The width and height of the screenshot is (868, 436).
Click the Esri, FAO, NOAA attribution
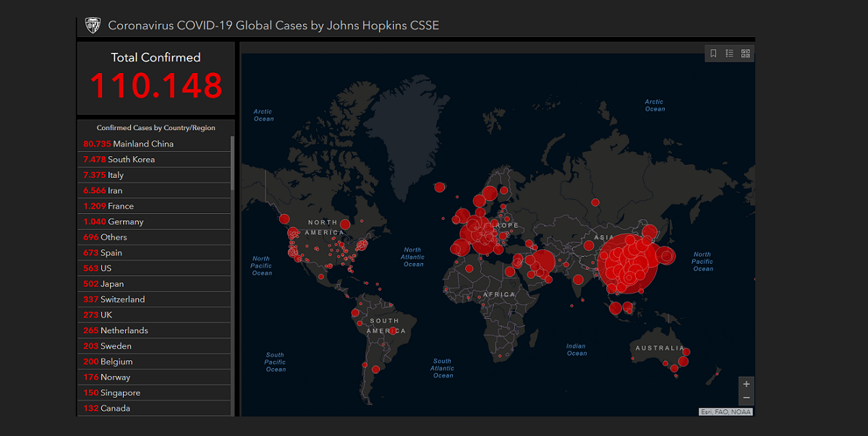point(726,411)
